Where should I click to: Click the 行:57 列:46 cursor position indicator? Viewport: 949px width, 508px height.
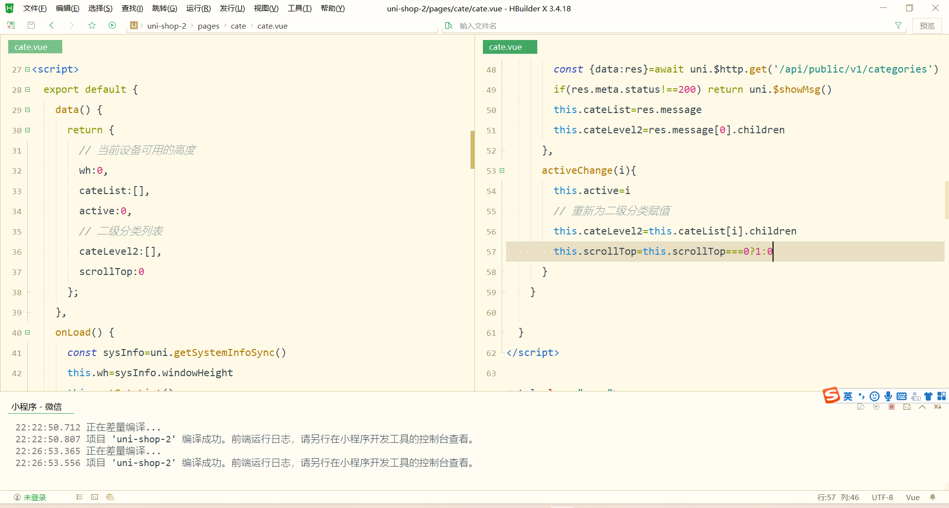pyautogui.click(x=838, y=497)
